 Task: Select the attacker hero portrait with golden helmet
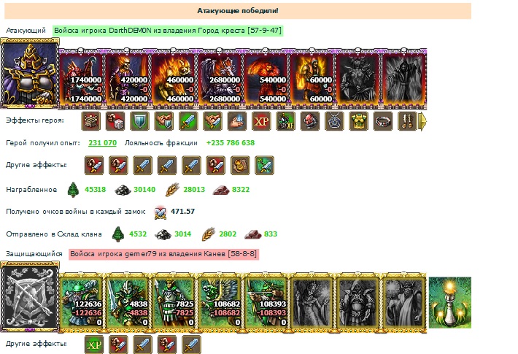point(30,73)
